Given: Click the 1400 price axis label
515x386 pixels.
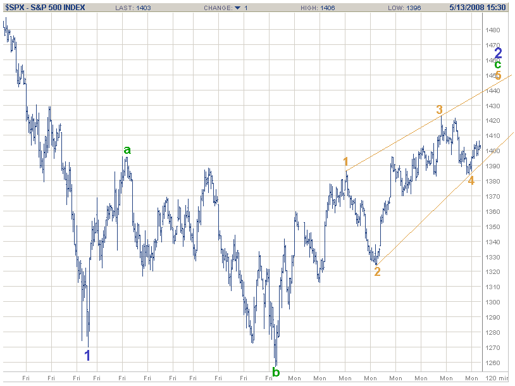Looking at the screenshot, I should 493,151.
